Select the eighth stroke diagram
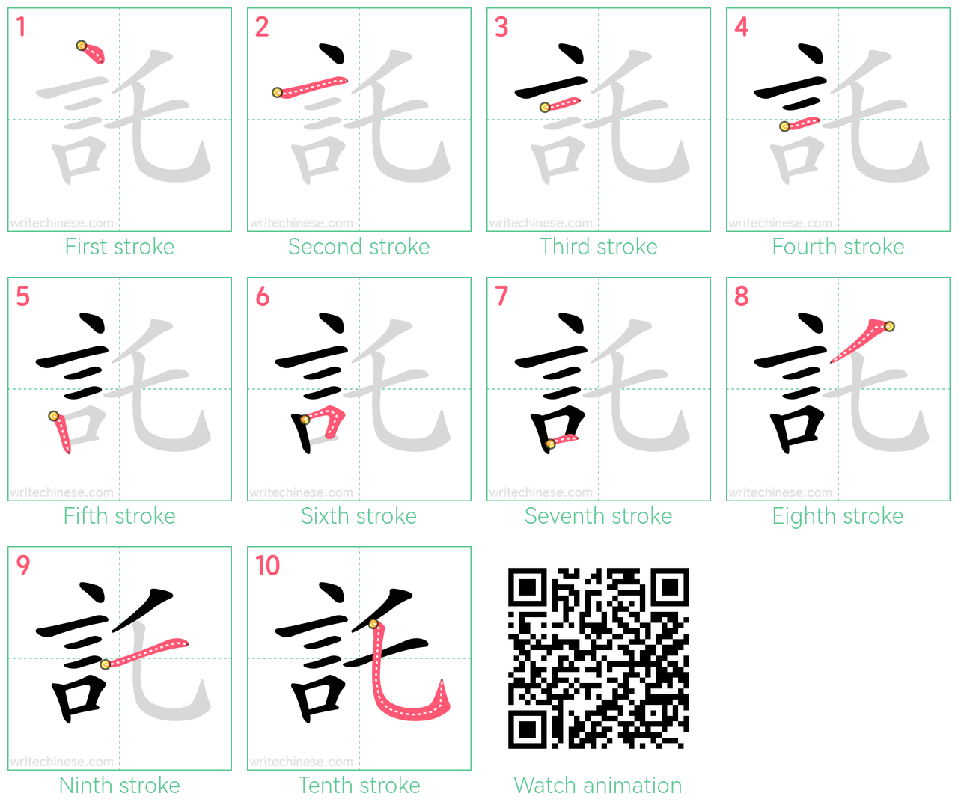The height and width of the screenshot is (808, 958). tap(838, 389)
